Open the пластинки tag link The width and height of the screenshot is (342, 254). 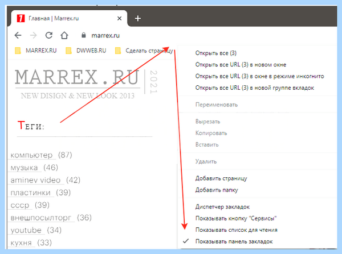[31, 193]
